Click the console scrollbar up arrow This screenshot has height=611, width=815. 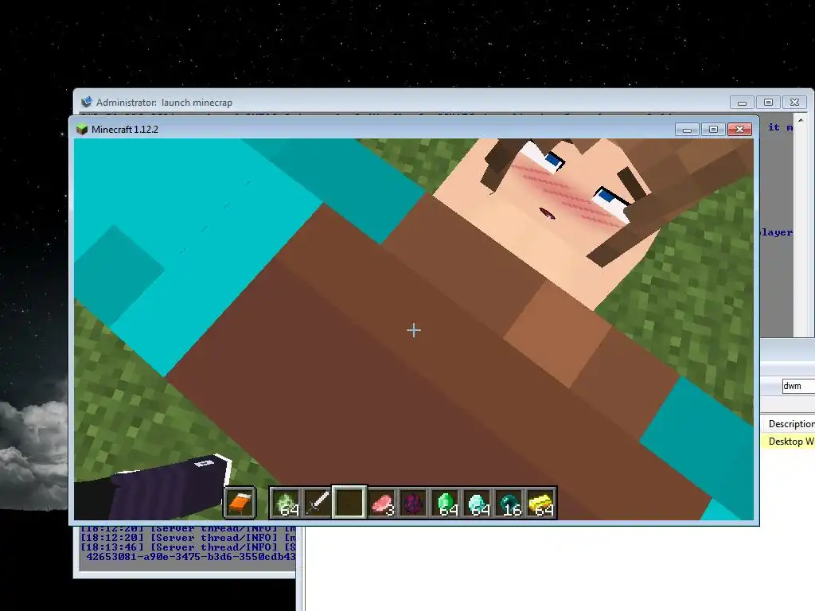click(801, 120)
